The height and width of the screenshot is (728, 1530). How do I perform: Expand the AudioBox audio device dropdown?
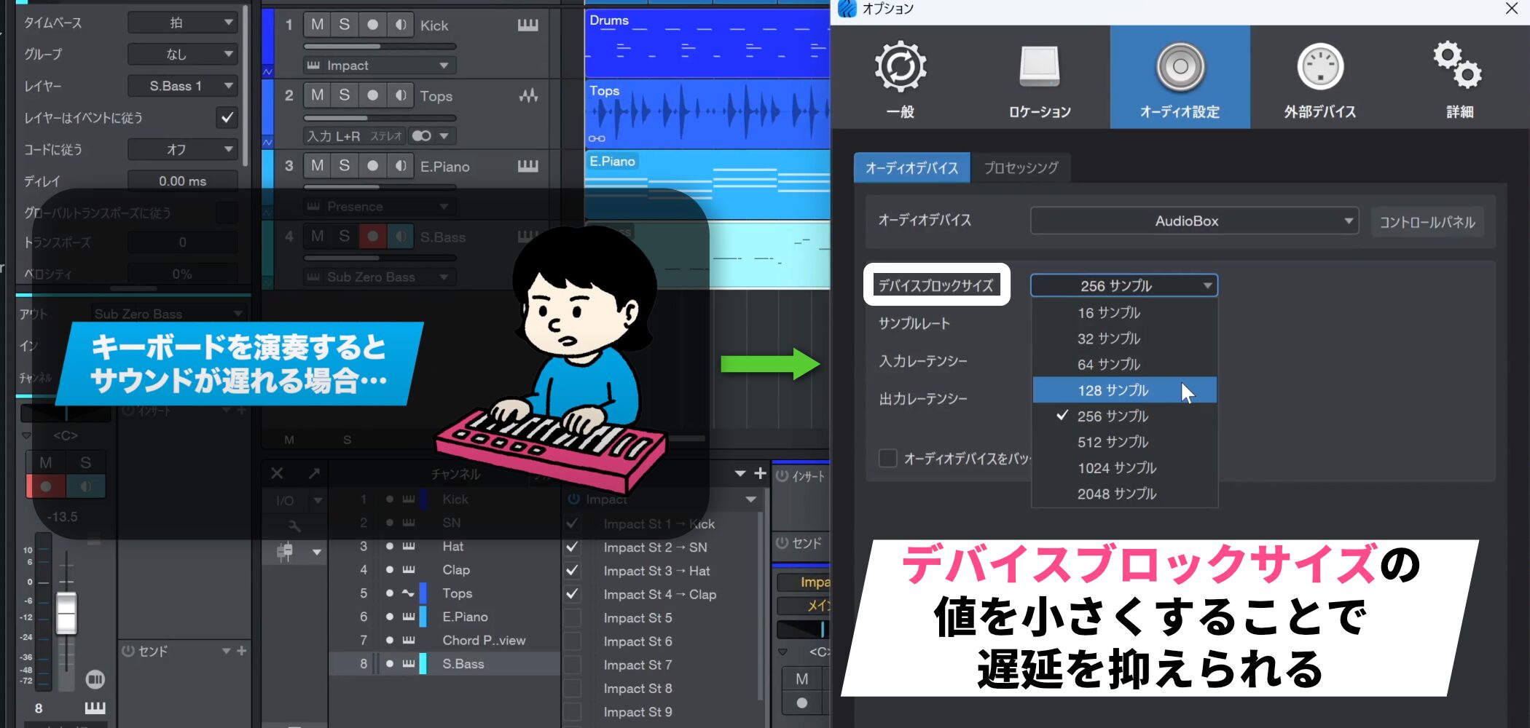[x=1194, y=221]
